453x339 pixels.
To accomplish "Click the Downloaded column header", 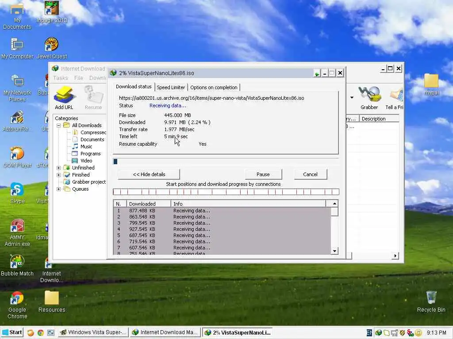I will (149, 204).
